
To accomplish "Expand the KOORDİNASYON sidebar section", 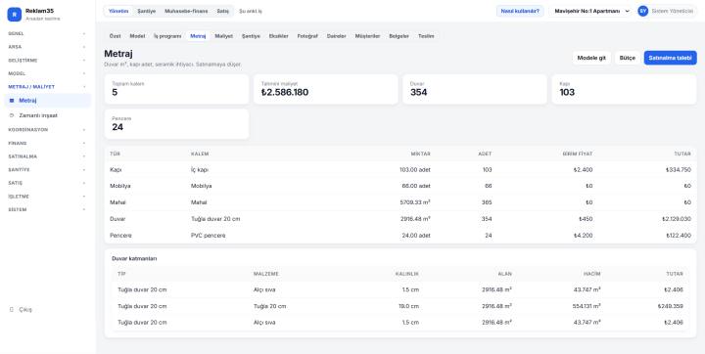I will click(47, 130).
